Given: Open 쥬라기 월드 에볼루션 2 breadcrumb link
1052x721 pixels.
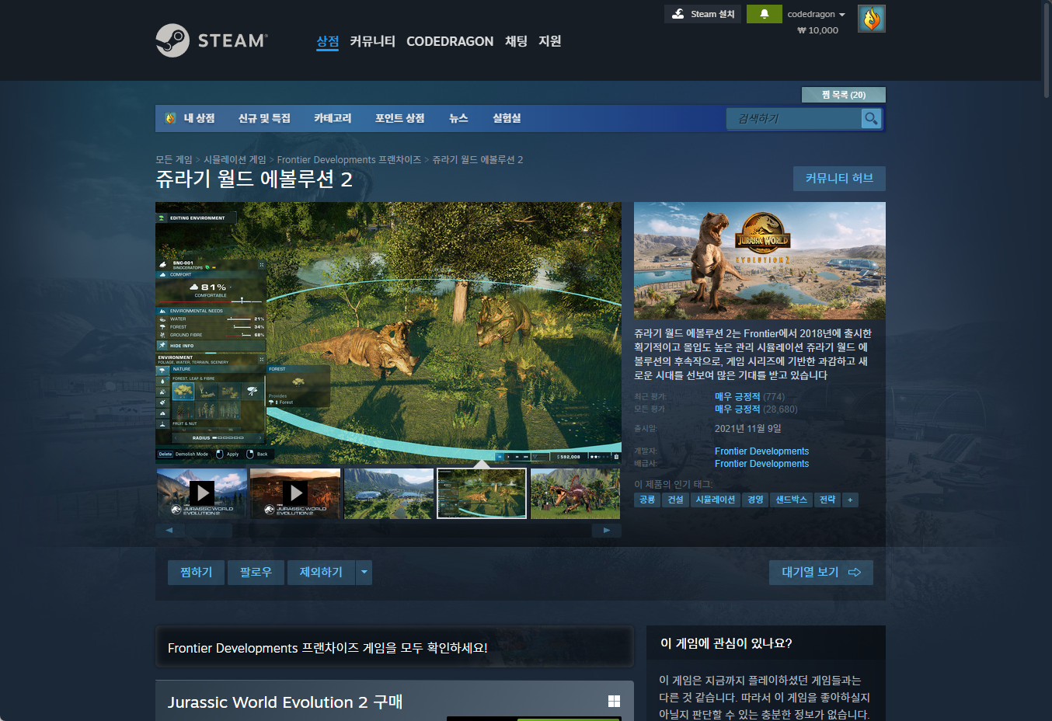Looking at the screenshot, I should (x=478, y=159).
